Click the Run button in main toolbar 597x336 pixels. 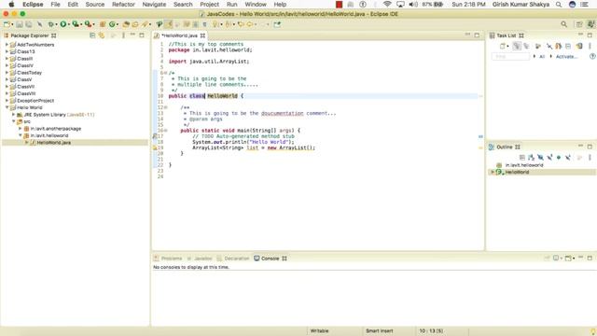[x=63, y=24]
